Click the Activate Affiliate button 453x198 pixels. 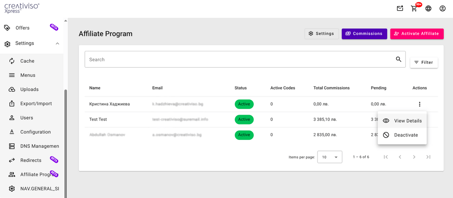click(416, 34)
